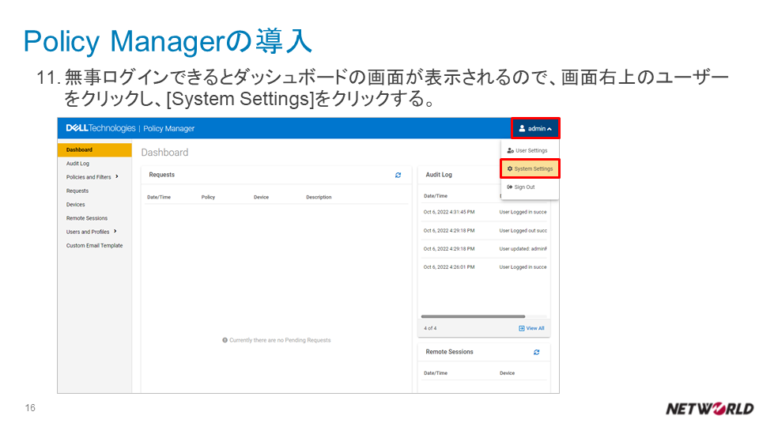Navigate to Remote Sessions in sidebar

click(87, 218)
